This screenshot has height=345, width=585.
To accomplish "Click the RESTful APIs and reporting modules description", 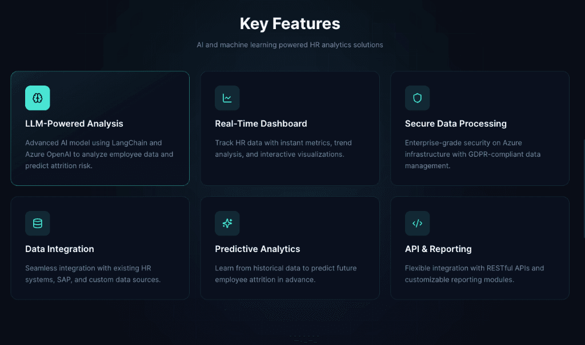I will coord(474,274).
